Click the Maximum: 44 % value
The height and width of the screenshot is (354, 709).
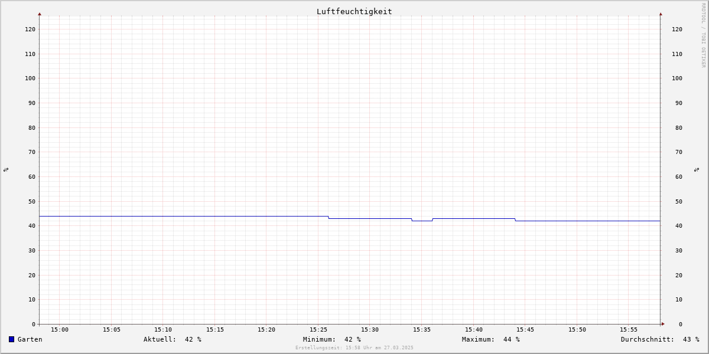pos(491,339)
